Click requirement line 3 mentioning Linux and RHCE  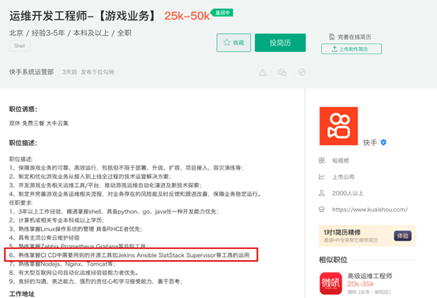(x=76, y=229)
